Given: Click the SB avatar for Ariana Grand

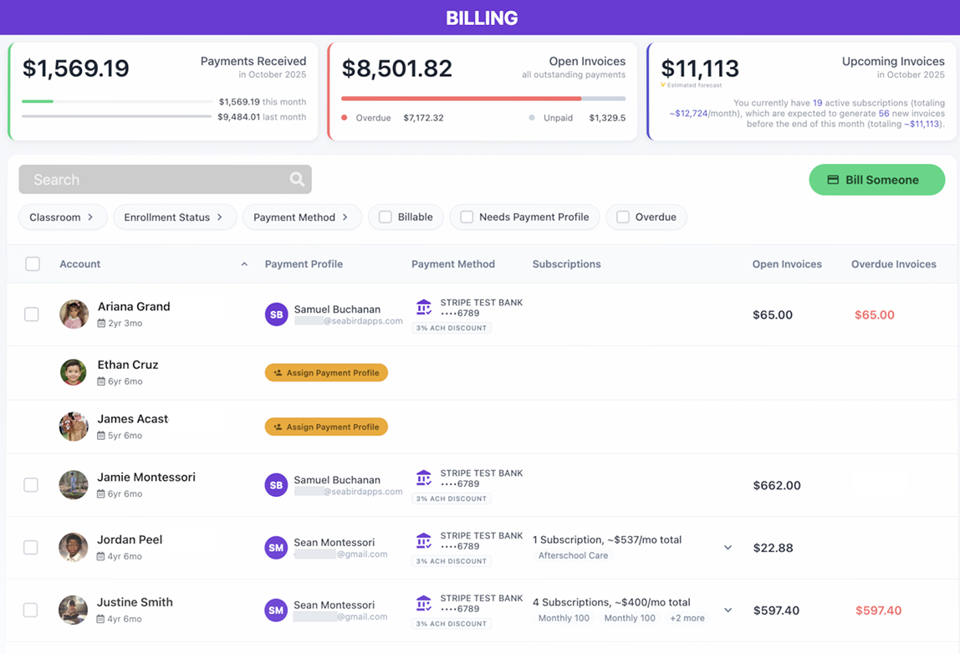Looking at the screenshot, I should [x=276, y=314].
